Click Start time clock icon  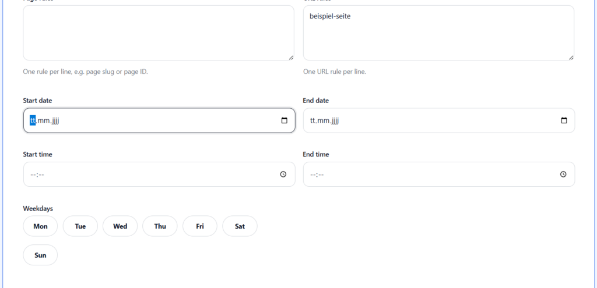[283, 174]
